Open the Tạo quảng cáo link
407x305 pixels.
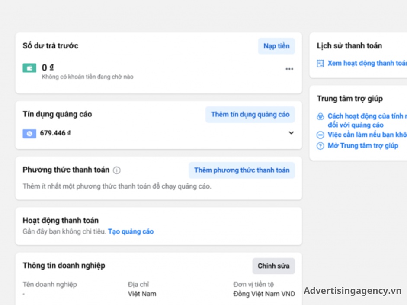131,231
